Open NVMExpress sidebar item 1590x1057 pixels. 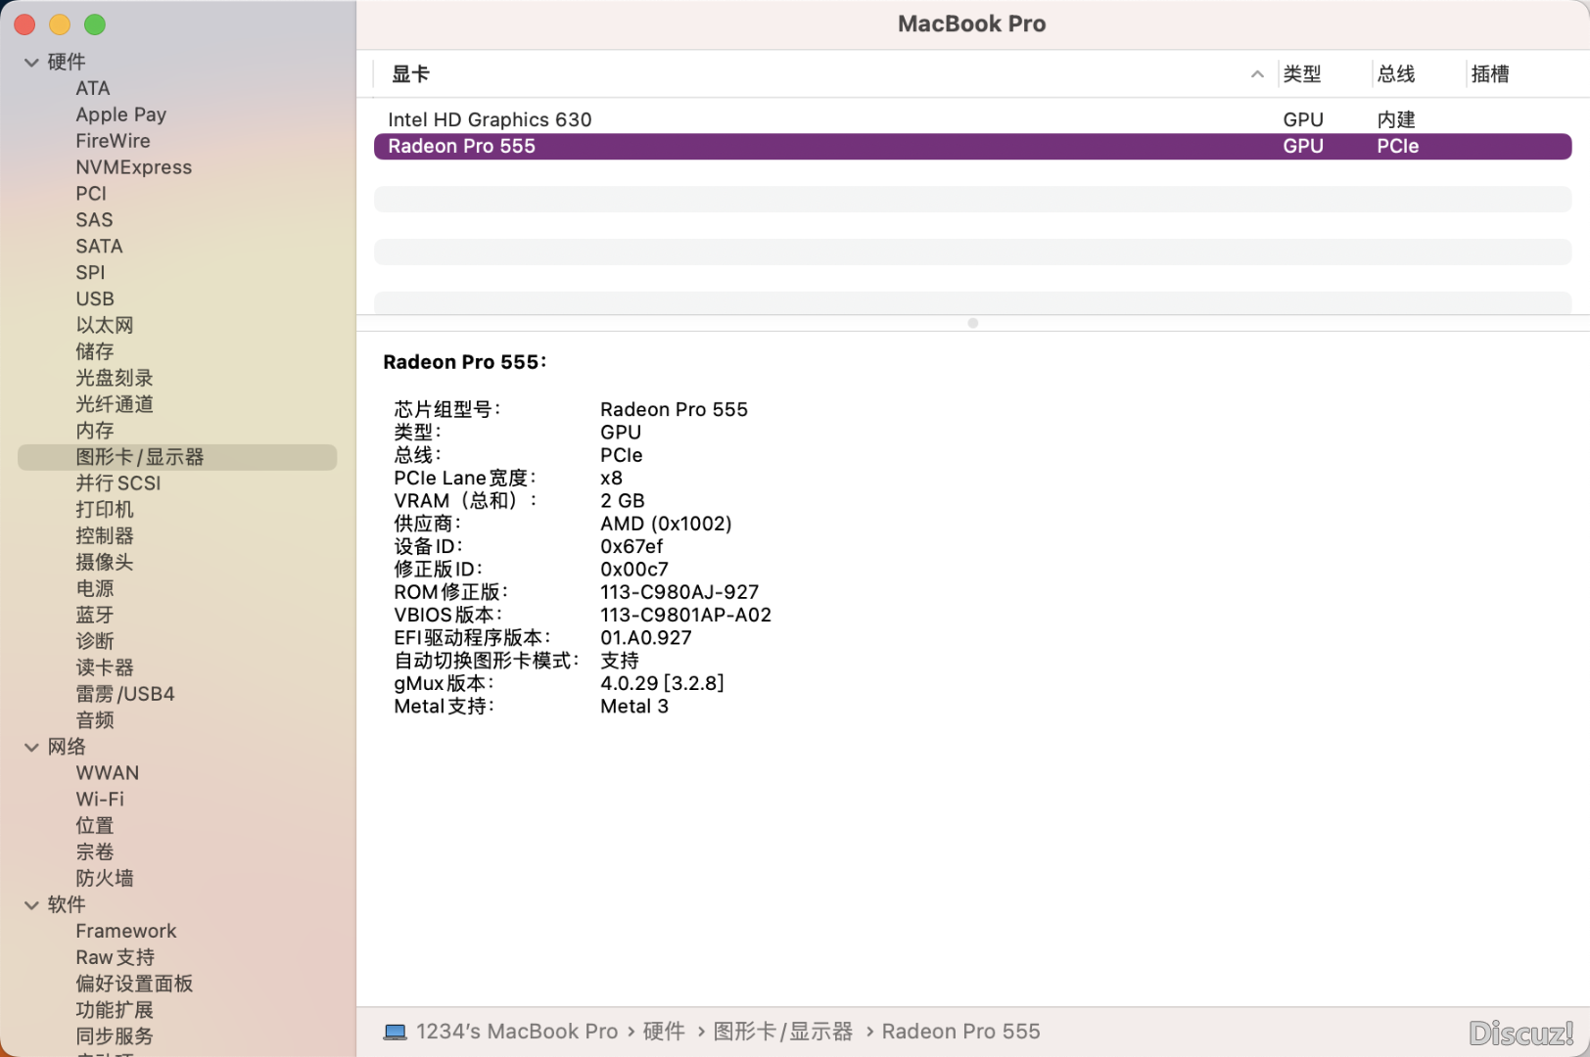(x=134, y=167)
